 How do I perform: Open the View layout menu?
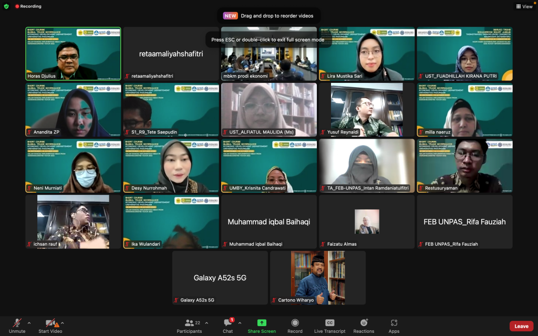pyautogui.click(x=524, y=6)
